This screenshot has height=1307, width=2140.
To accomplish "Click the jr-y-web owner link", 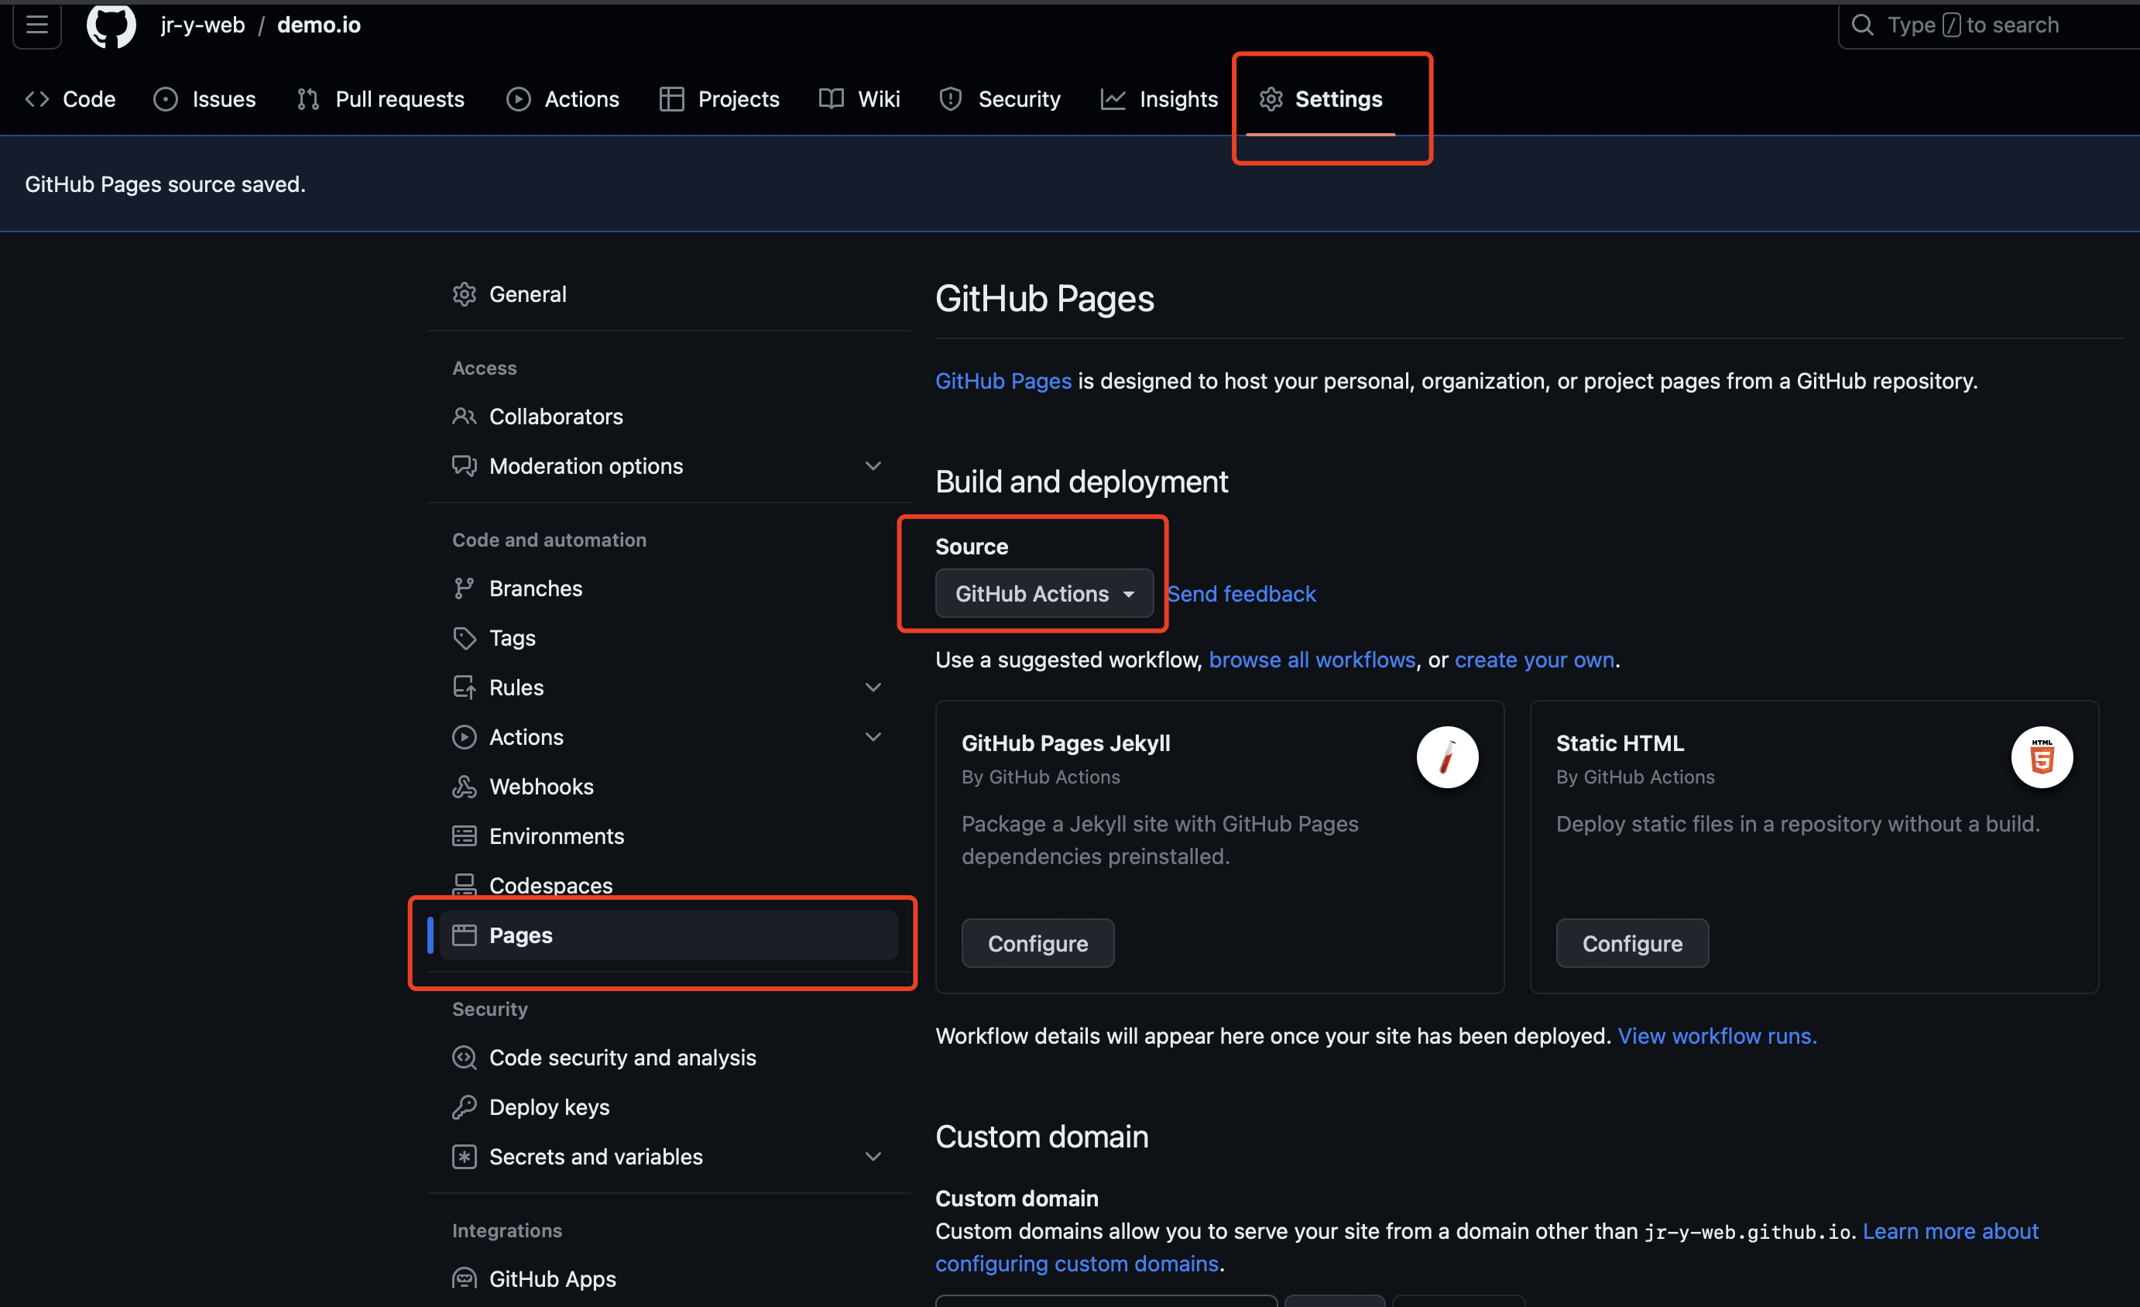I will 203,24.
